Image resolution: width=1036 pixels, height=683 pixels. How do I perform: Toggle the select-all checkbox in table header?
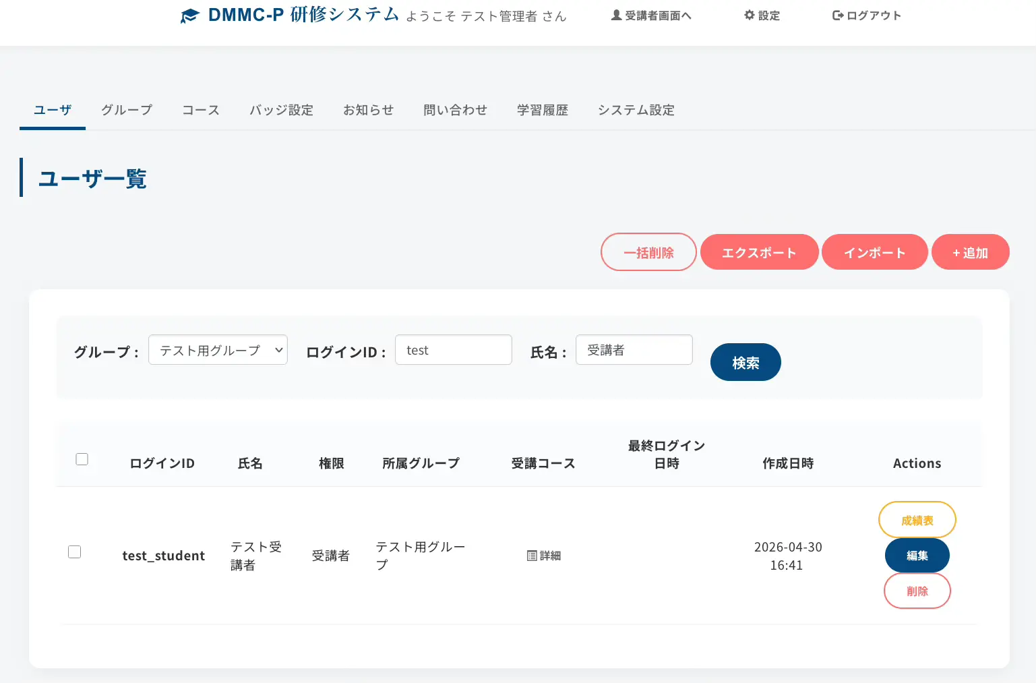[82, 459]
